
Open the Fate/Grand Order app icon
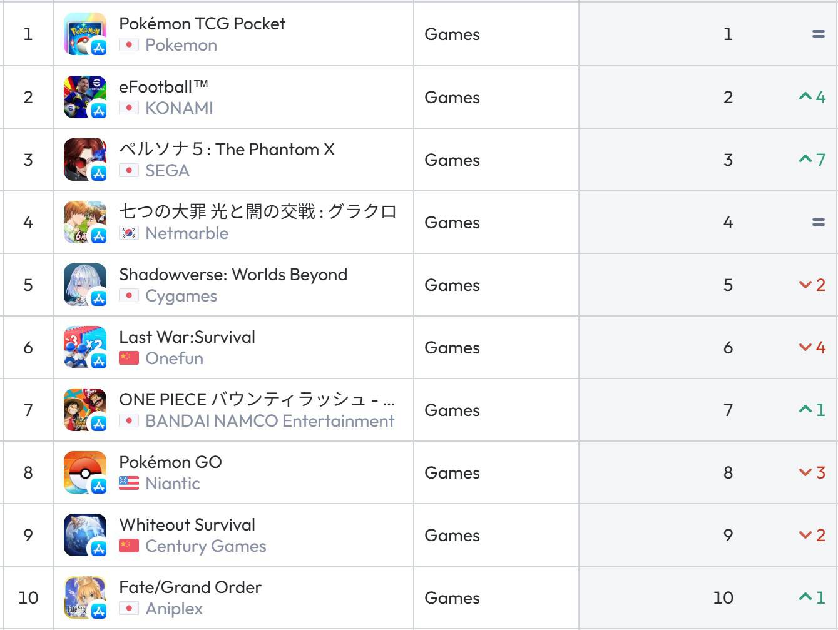(x=85, y=597)
